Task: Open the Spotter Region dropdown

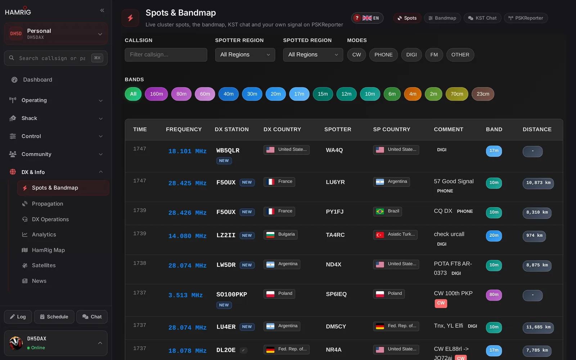Action: click(x=245, y=55)
